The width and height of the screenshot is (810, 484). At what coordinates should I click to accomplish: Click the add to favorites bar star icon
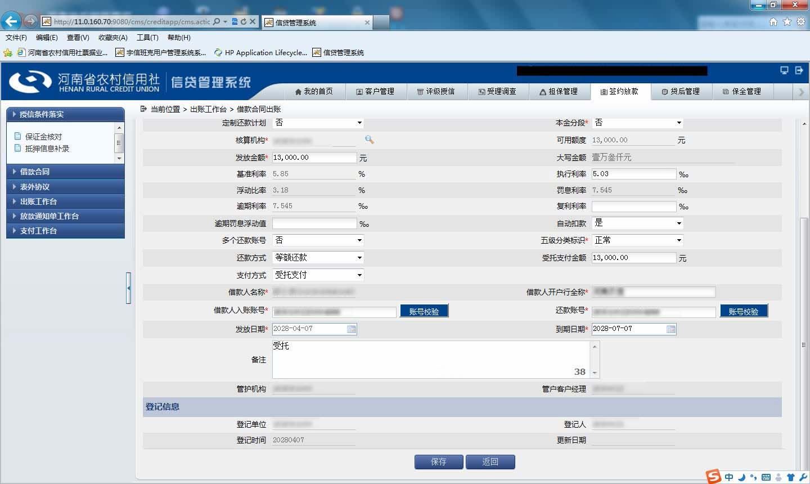8,52
